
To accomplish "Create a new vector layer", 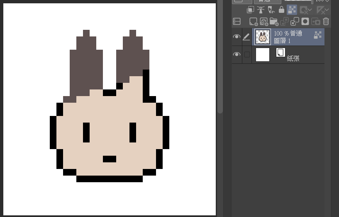I will click(x=264, y=22).
